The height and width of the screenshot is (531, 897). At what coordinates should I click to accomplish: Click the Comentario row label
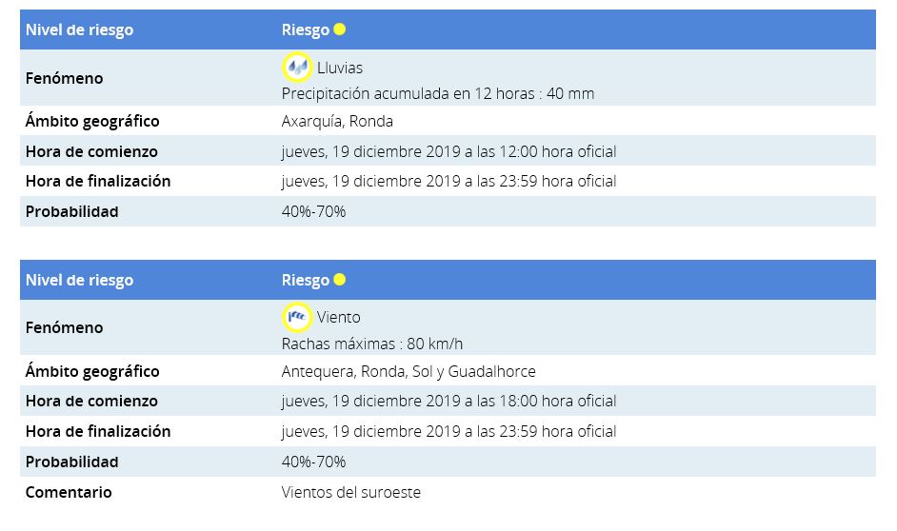(69, 492)
